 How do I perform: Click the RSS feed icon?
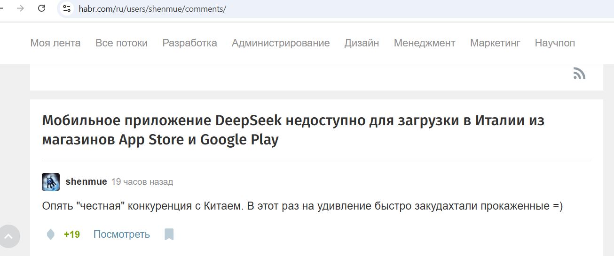click(x=579, y=73)
